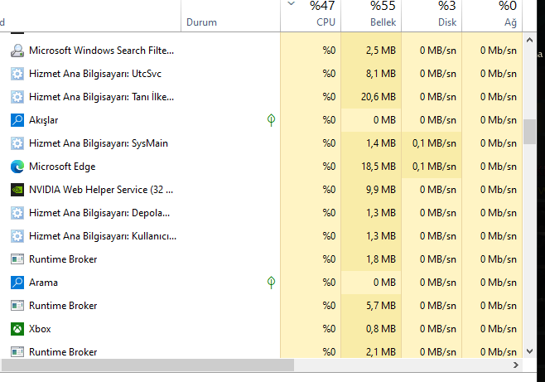Click 0,1 MB/sn disk value of SysMain
The width and height of the screenshot is (545, 382).
click(434, 143)
